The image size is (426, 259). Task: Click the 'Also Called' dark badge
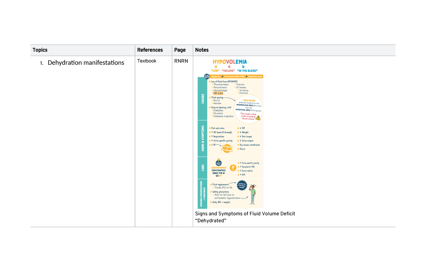207,76
